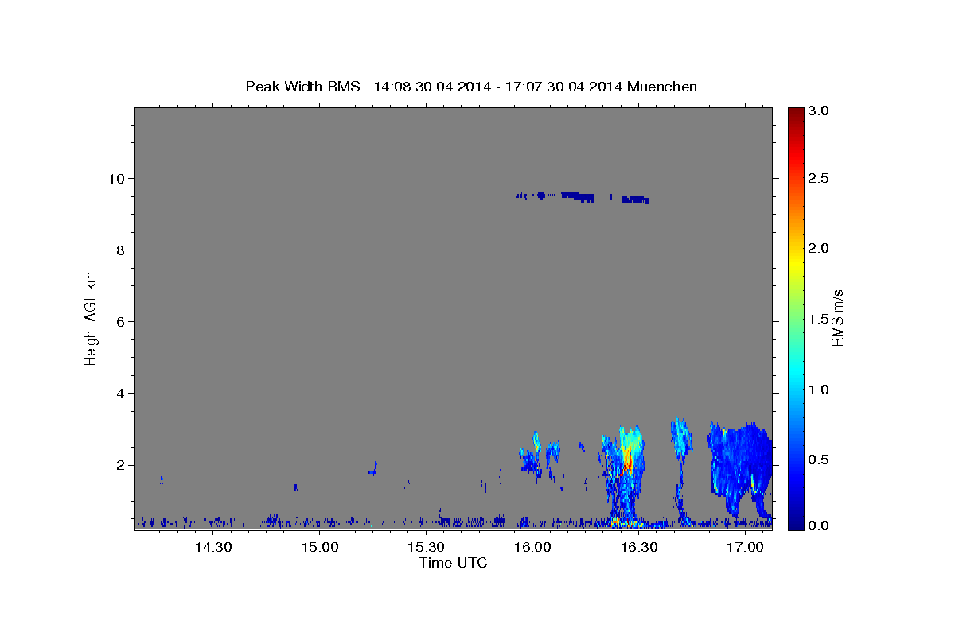
Task: Click the 'Height AGL km' y-axis label
Action: click(91, 318)
